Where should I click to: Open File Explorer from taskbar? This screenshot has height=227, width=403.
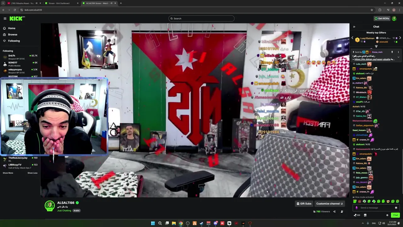[174, 223]
